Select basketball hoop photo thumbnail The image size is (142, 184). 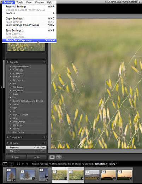(x=43, y=175)
